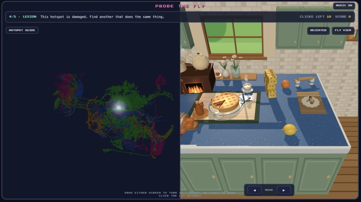
Task: Switch to Fly View
Action: (x=343, y=30)
